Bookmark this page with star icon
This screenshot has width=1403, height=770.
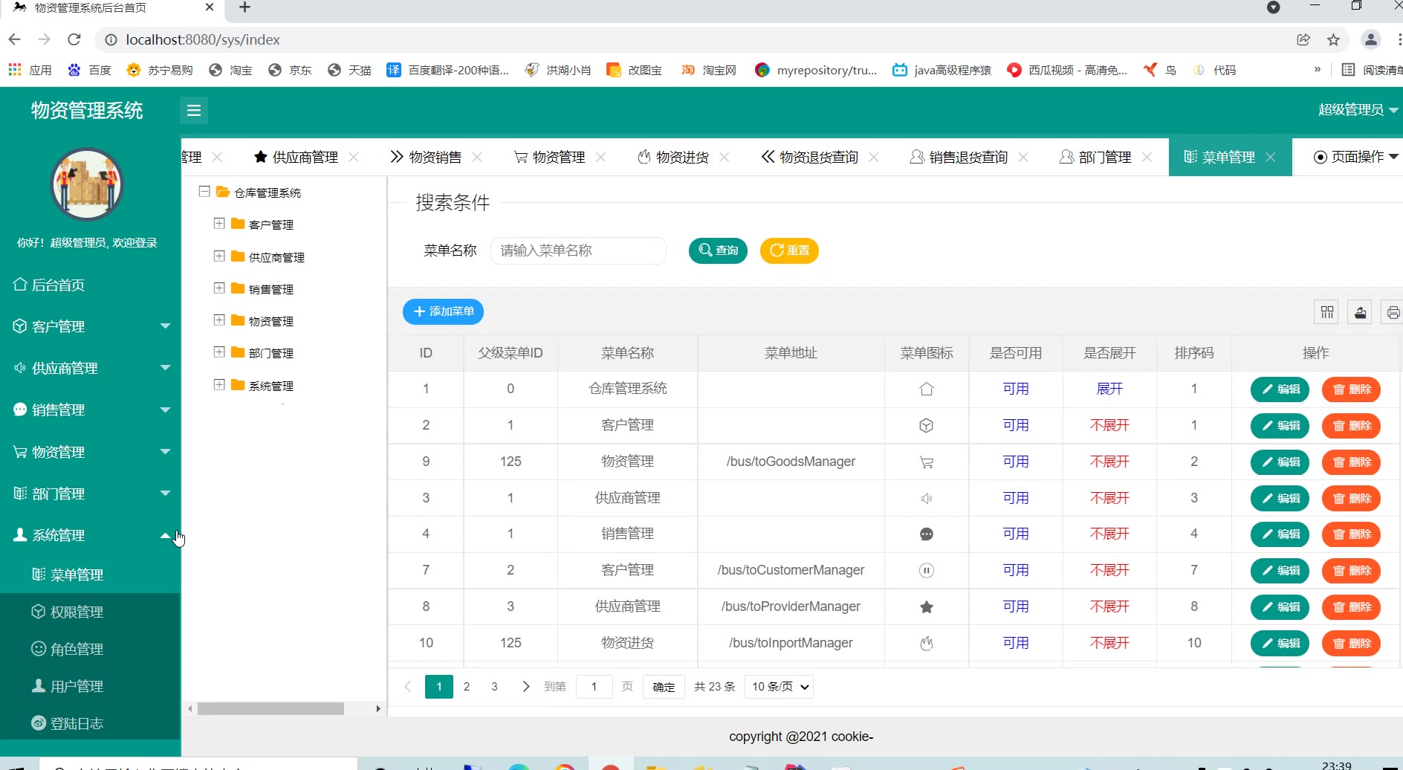tap(1334, 39)
